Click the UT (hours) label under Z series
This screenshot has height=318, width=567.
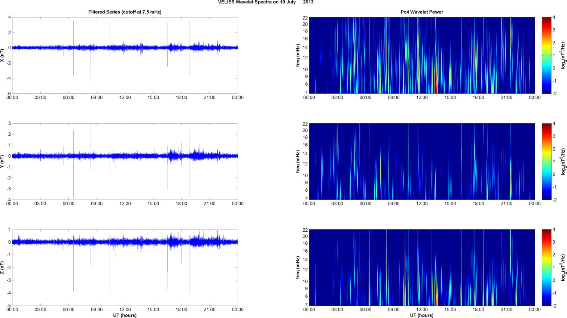click(x=125, y=315)
